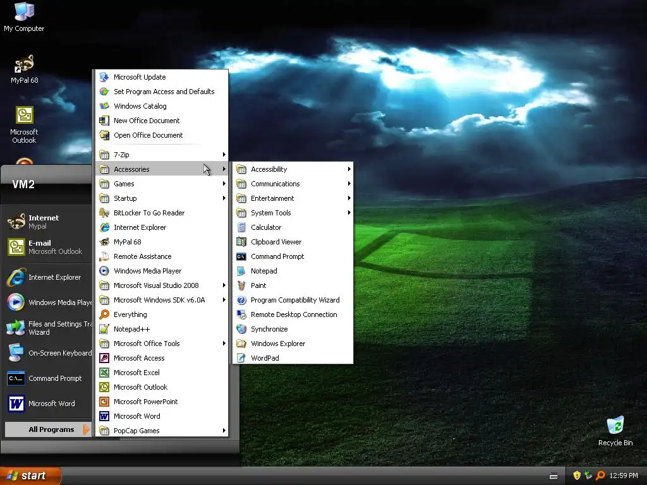Image resolution: width=647 pixels, height=485 pixels.
Task: Click the Paint icon
Action: (x=241, y=285)
